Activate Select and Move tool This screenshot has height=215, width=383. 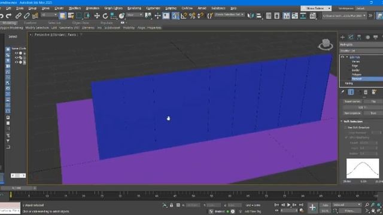pos(97,16)
